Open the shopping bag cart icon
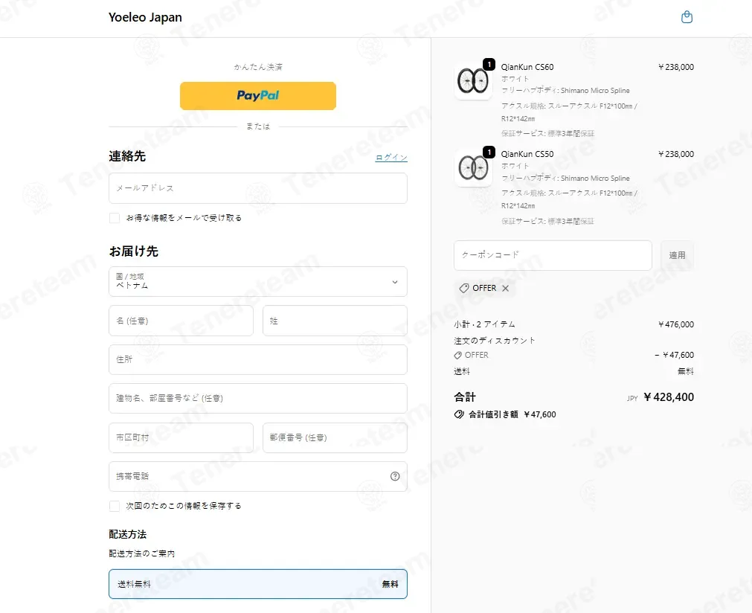The width and height of the screenshot is (752, 613). pos(687,17)
